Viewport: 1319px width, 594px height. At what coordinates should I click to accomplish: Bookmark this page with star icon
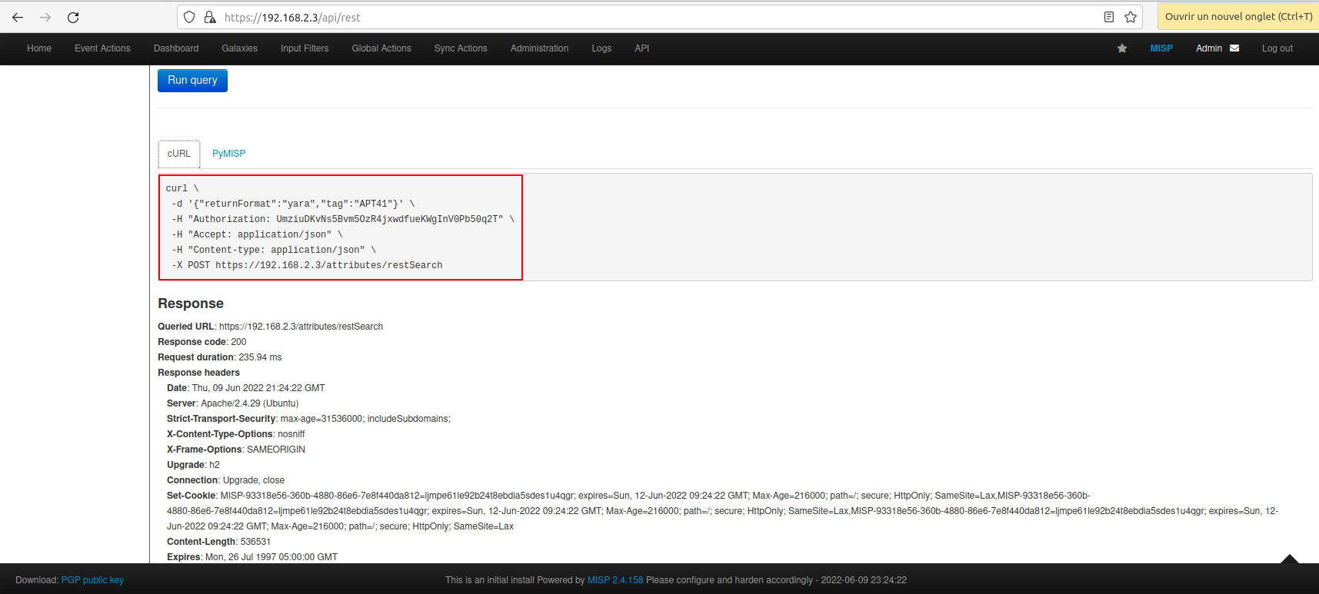click(x=1131, y=17)
